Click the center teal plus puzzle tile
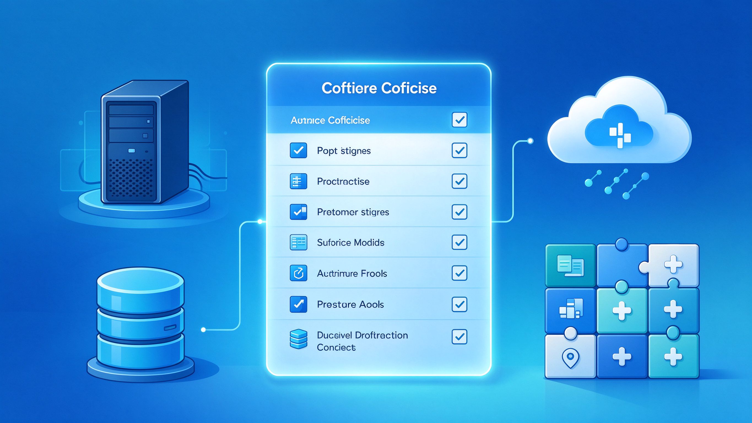 click(x=622, y=311)
